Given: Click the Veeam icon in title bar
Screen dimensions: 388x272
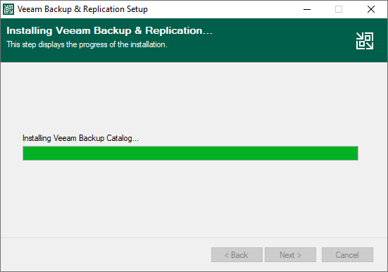Looking at the screenshot, I should tap(8, 9).
